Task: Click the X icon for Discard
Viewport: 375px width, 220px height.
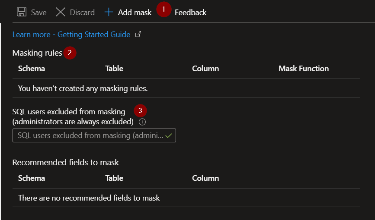Action: pos(61,12)
